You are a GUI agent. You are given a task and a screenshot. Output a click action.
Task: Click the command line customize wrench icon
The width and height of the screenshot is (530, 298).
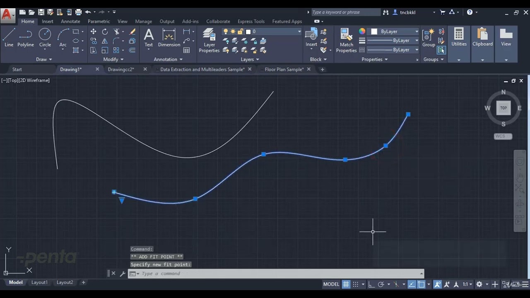(123, 274)
